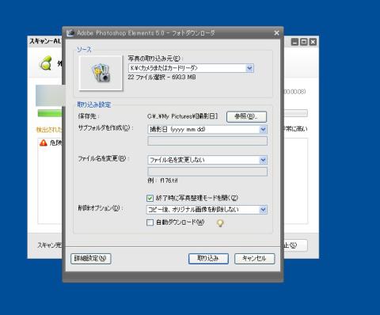Click the 取り込み import button
Screen dimensions: 380x315
208,259
